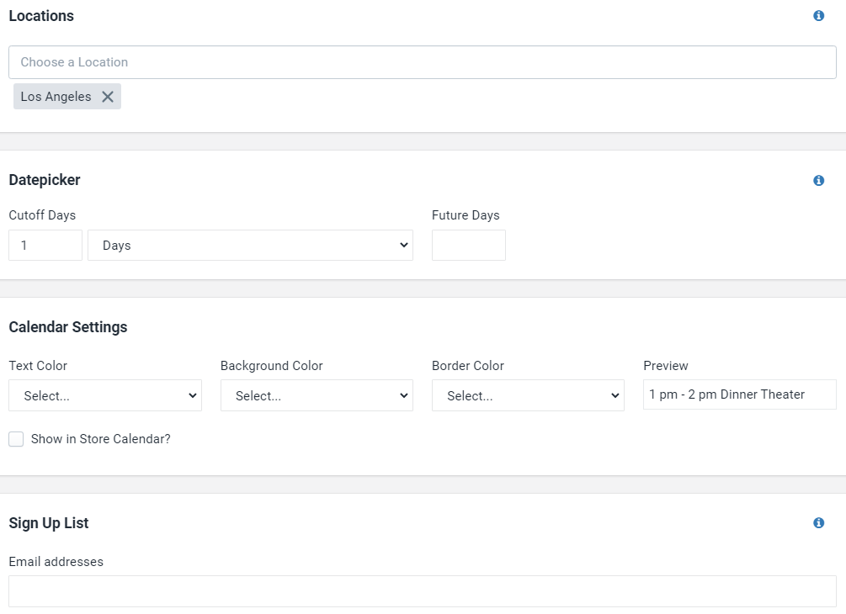Open the Text Color dropdown
The image size is (846, 614).
(x=105, y=395)
